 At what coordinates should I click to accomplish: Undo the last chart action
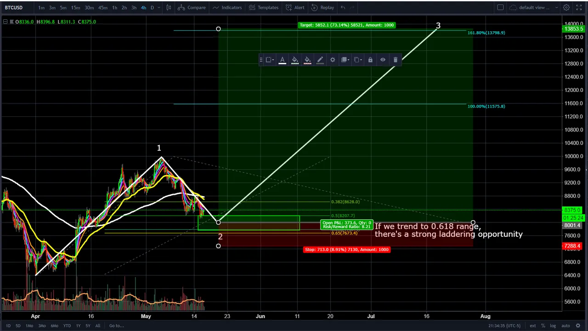point(343,7)
